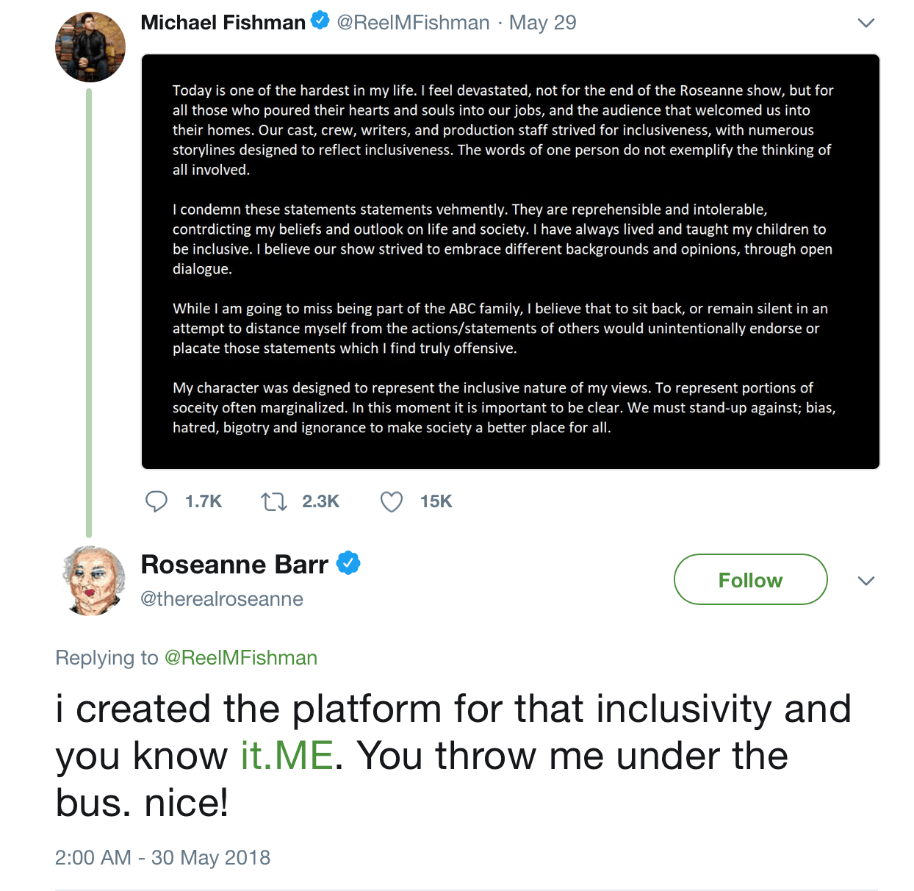Click the retweet arrows icon

274,501
